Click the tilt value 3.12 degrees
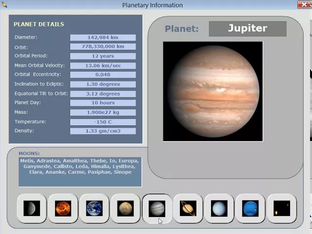This screenshot has width=312, height=234. (x=103, y=94)
